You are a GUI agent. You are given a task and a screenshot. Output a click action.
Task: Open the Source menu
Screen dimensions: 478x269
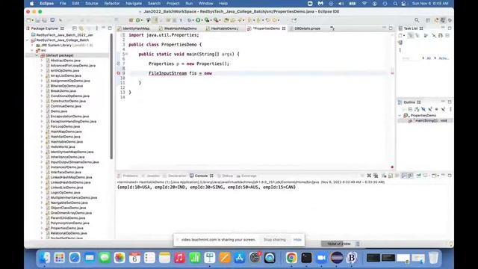(x=91, y=3)
